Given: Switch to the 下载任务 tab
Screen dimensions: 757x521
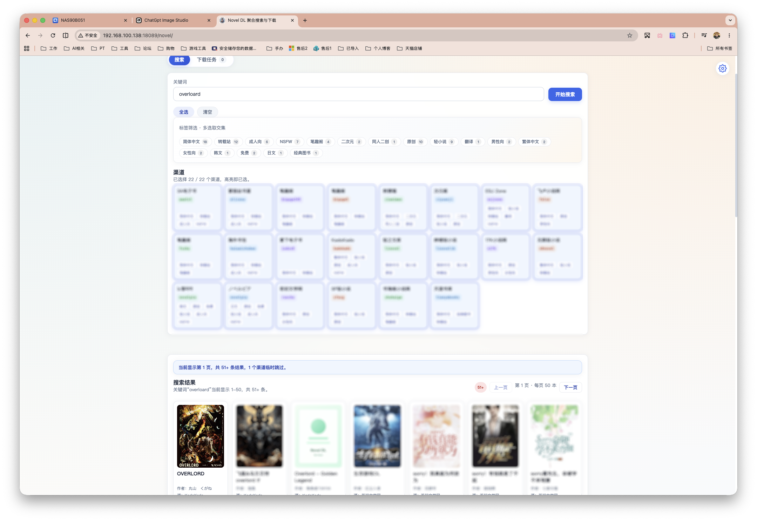Looking at the screenshot, I should tap(211, 60).
